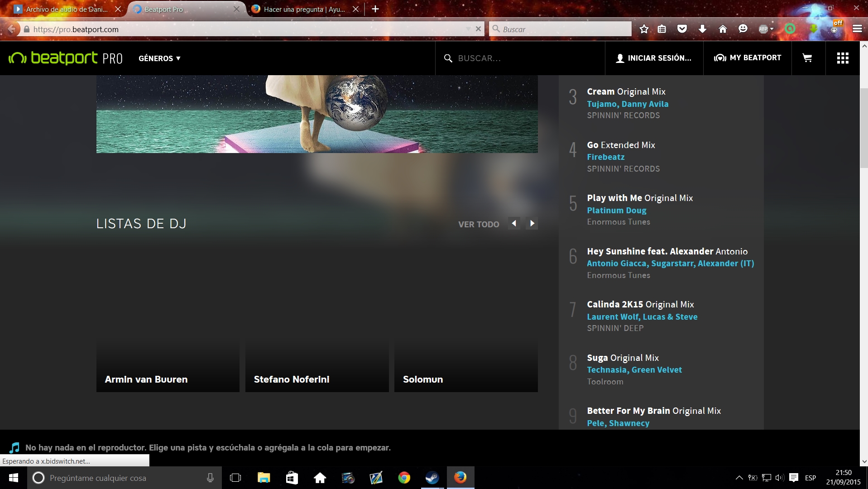The image size is (868, 489).
Task: Open the Adblock Plus dropdown arrow
Action: (x=772, y=29)
